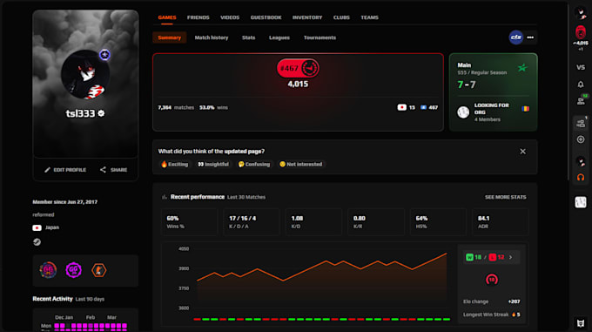Click the Longest Win Streak flame icon
Image resolution: width=592 pixels, height=332 pixels.
point(514,315)
